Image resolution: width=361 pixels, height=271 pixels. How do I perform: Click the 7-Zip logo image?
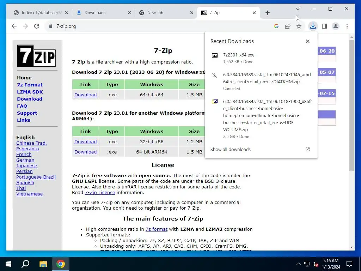36,56
